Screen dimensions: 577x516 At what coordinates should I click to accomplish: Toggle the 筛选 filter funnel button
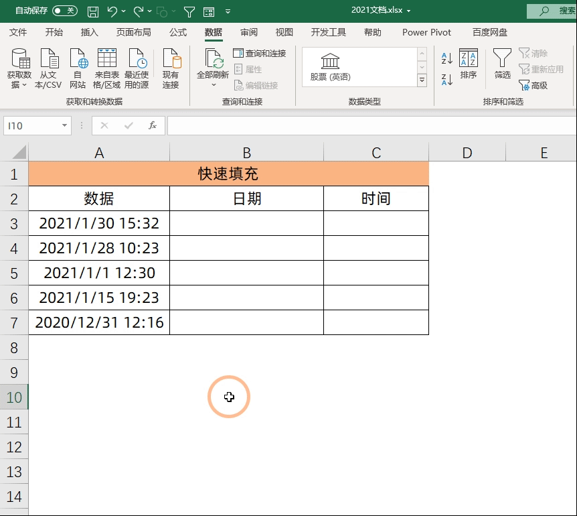[502, 64]
